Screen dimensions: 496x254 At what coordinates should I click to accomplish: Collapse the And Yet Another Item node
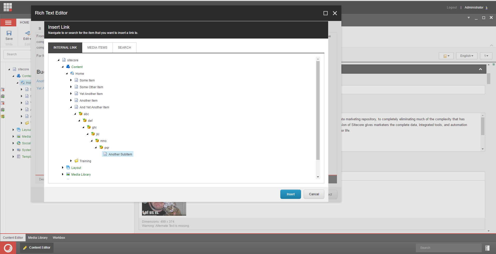pos(71,107)
